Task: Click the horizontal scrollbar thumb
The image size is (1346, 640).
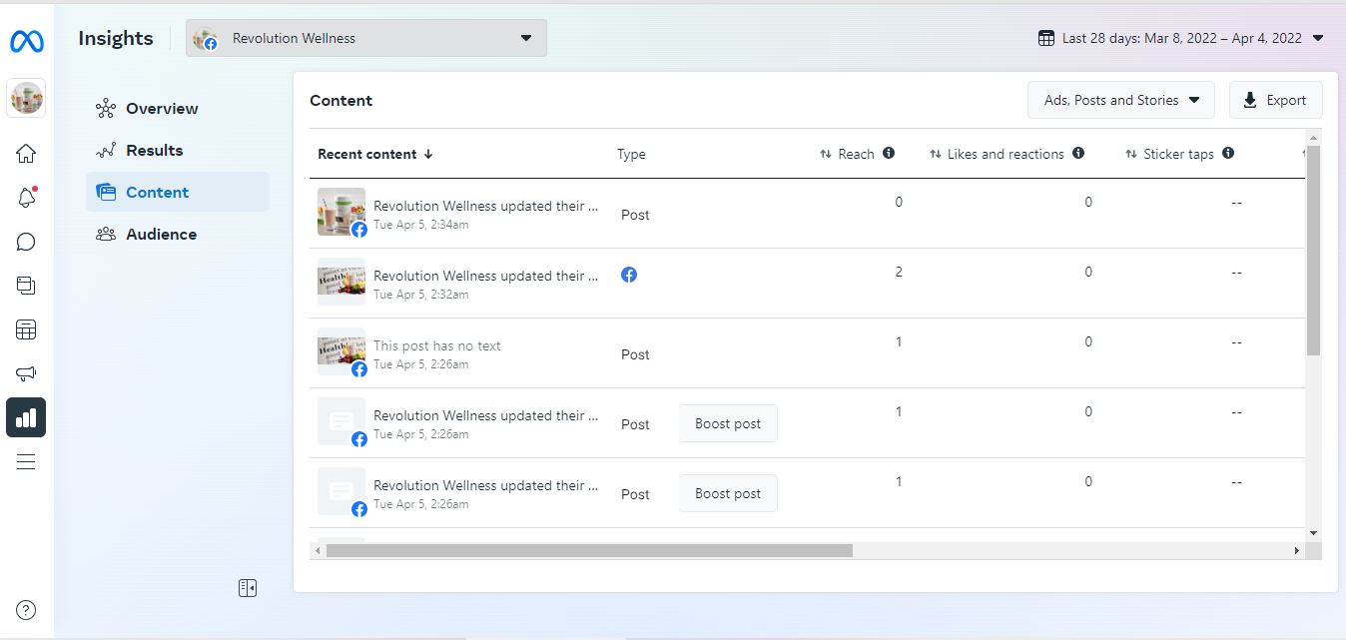Action: 589,550
